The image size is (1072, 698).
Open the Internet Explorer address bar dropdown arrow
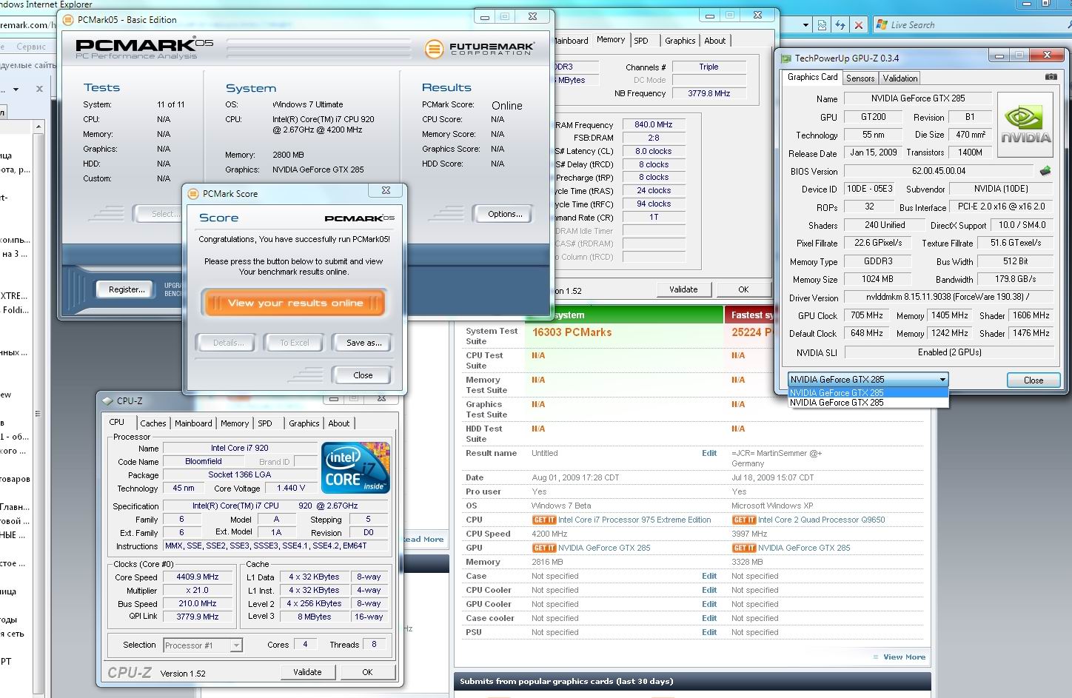pyautogui.click(x=805, y=25)
